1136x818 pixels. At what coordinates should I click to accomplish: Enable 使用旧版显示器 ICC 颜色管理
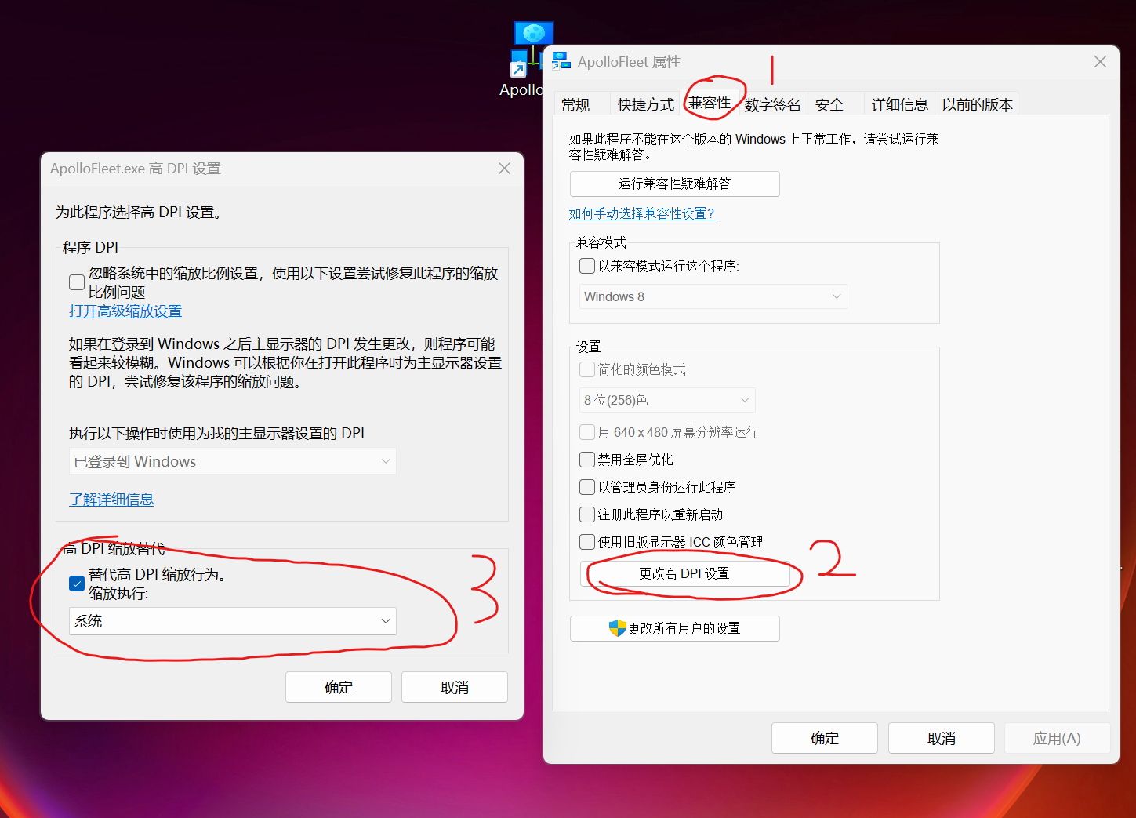[x=587, y=542]
